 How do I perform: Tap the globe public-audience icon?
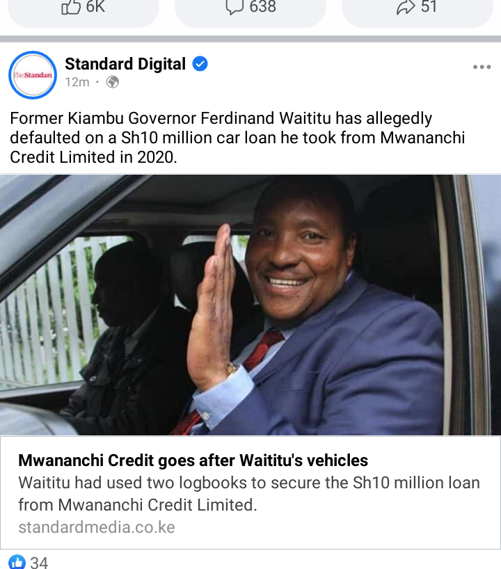tap(113, 82)
